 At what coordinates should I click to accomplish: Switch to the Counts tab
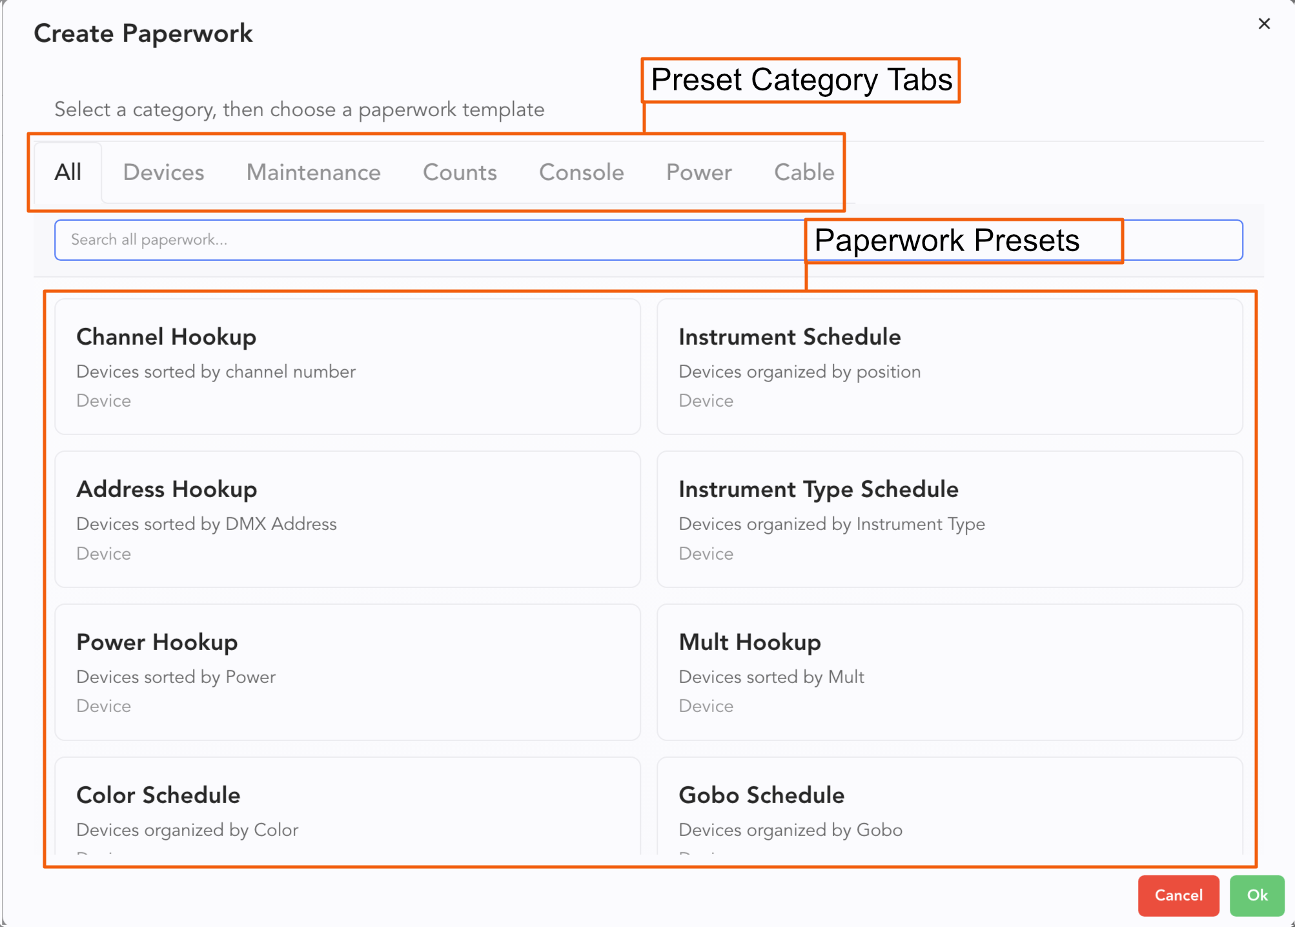tap(460, 172)
